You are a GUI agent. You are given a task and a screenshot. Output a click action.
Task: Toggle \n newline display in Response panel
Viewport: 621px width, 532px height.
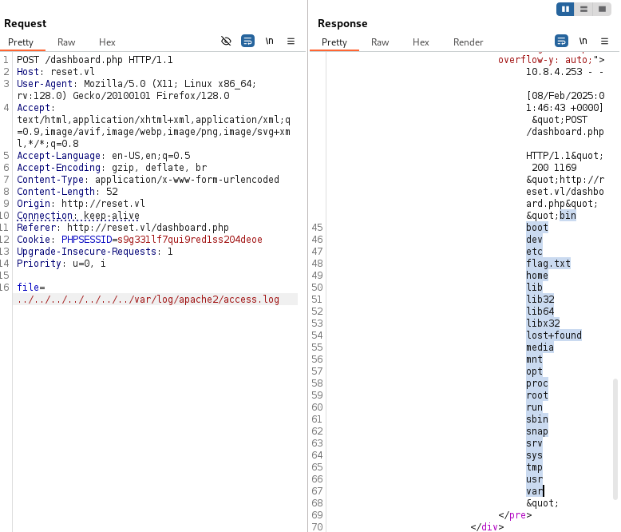tap(583, 41)
